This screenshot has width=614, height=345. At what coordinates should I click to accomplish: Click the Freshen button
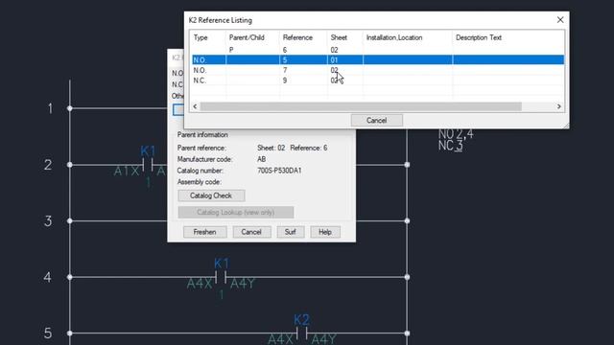coord(204,232)
